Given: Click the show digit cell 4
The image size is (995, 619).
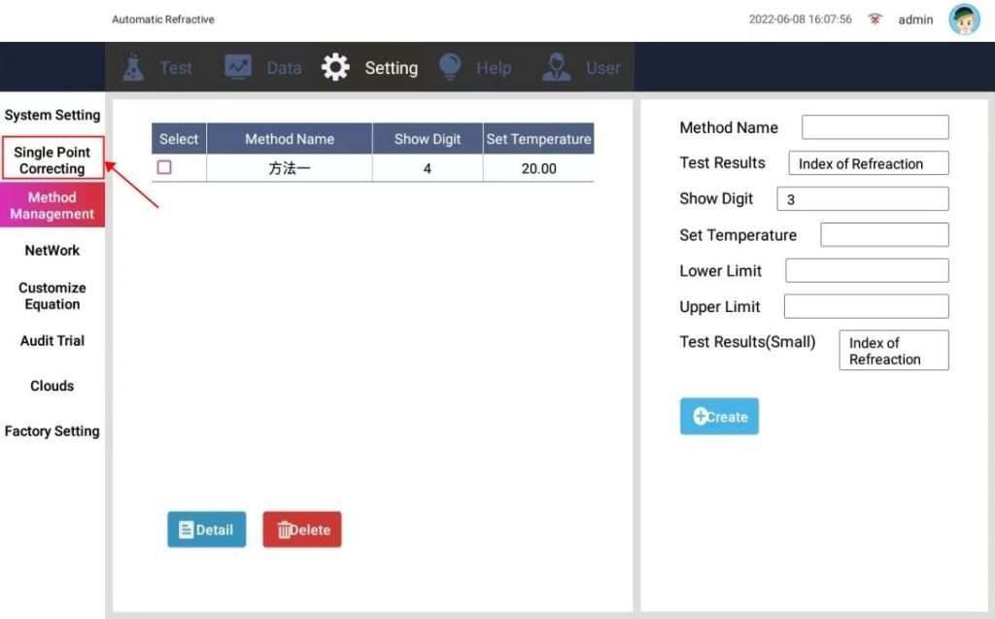Looking at the screenshot, I should tap(428, 168).
